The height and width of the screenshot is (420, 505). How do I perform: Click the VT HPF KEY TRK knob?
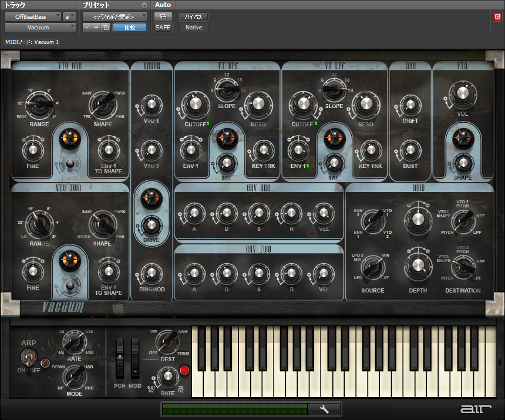264,150
